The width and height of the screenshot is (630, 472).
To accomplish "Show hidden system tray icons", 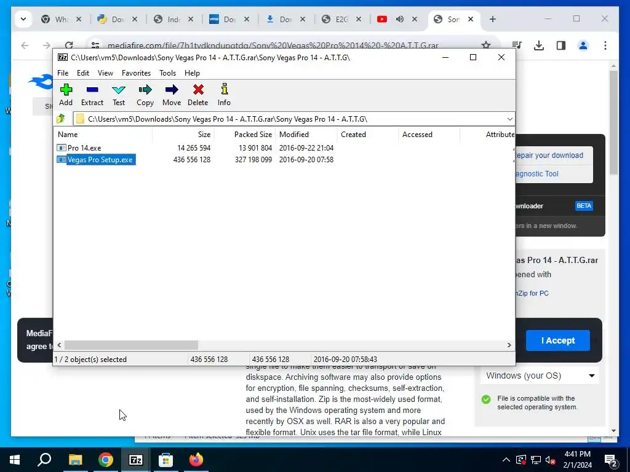I will 506,460.
